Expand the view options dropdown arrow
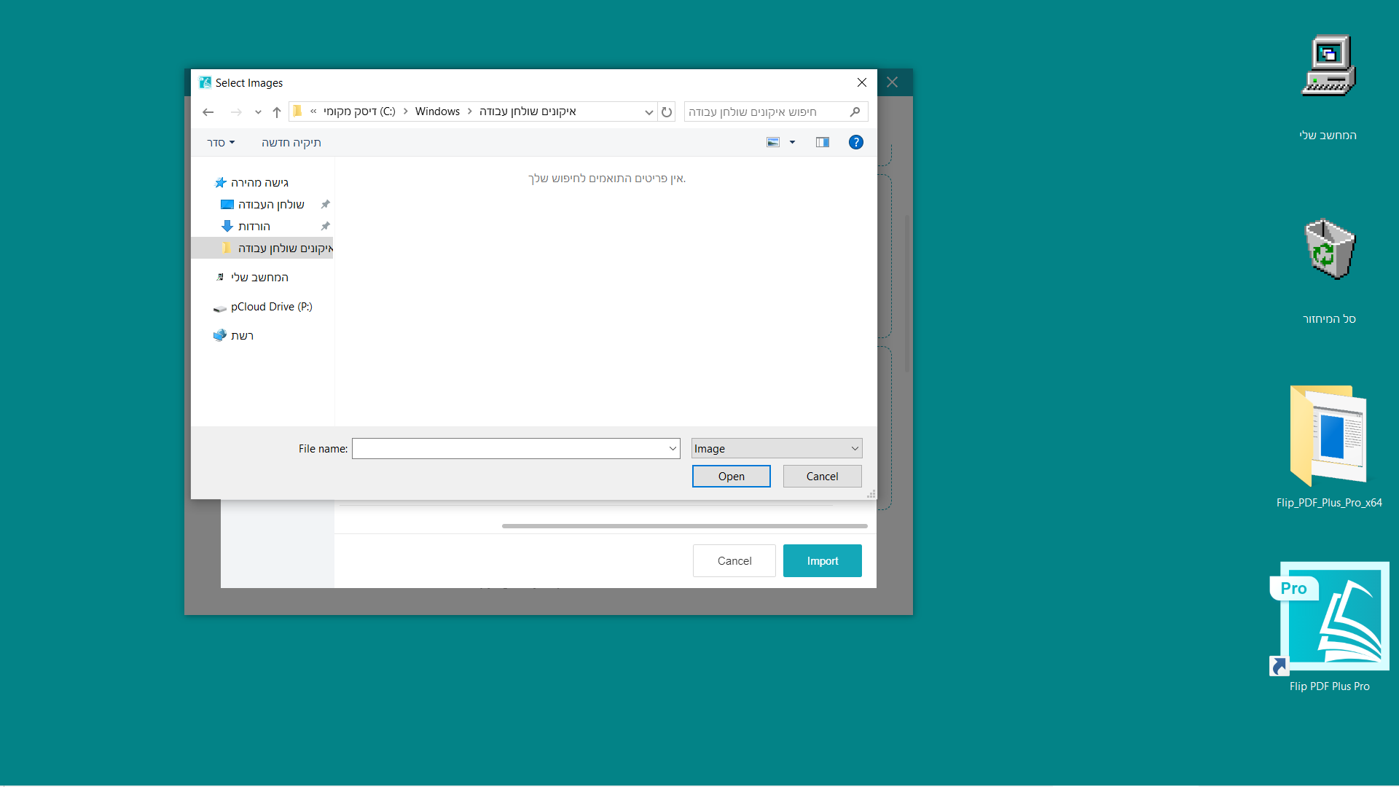 (793, 143)
